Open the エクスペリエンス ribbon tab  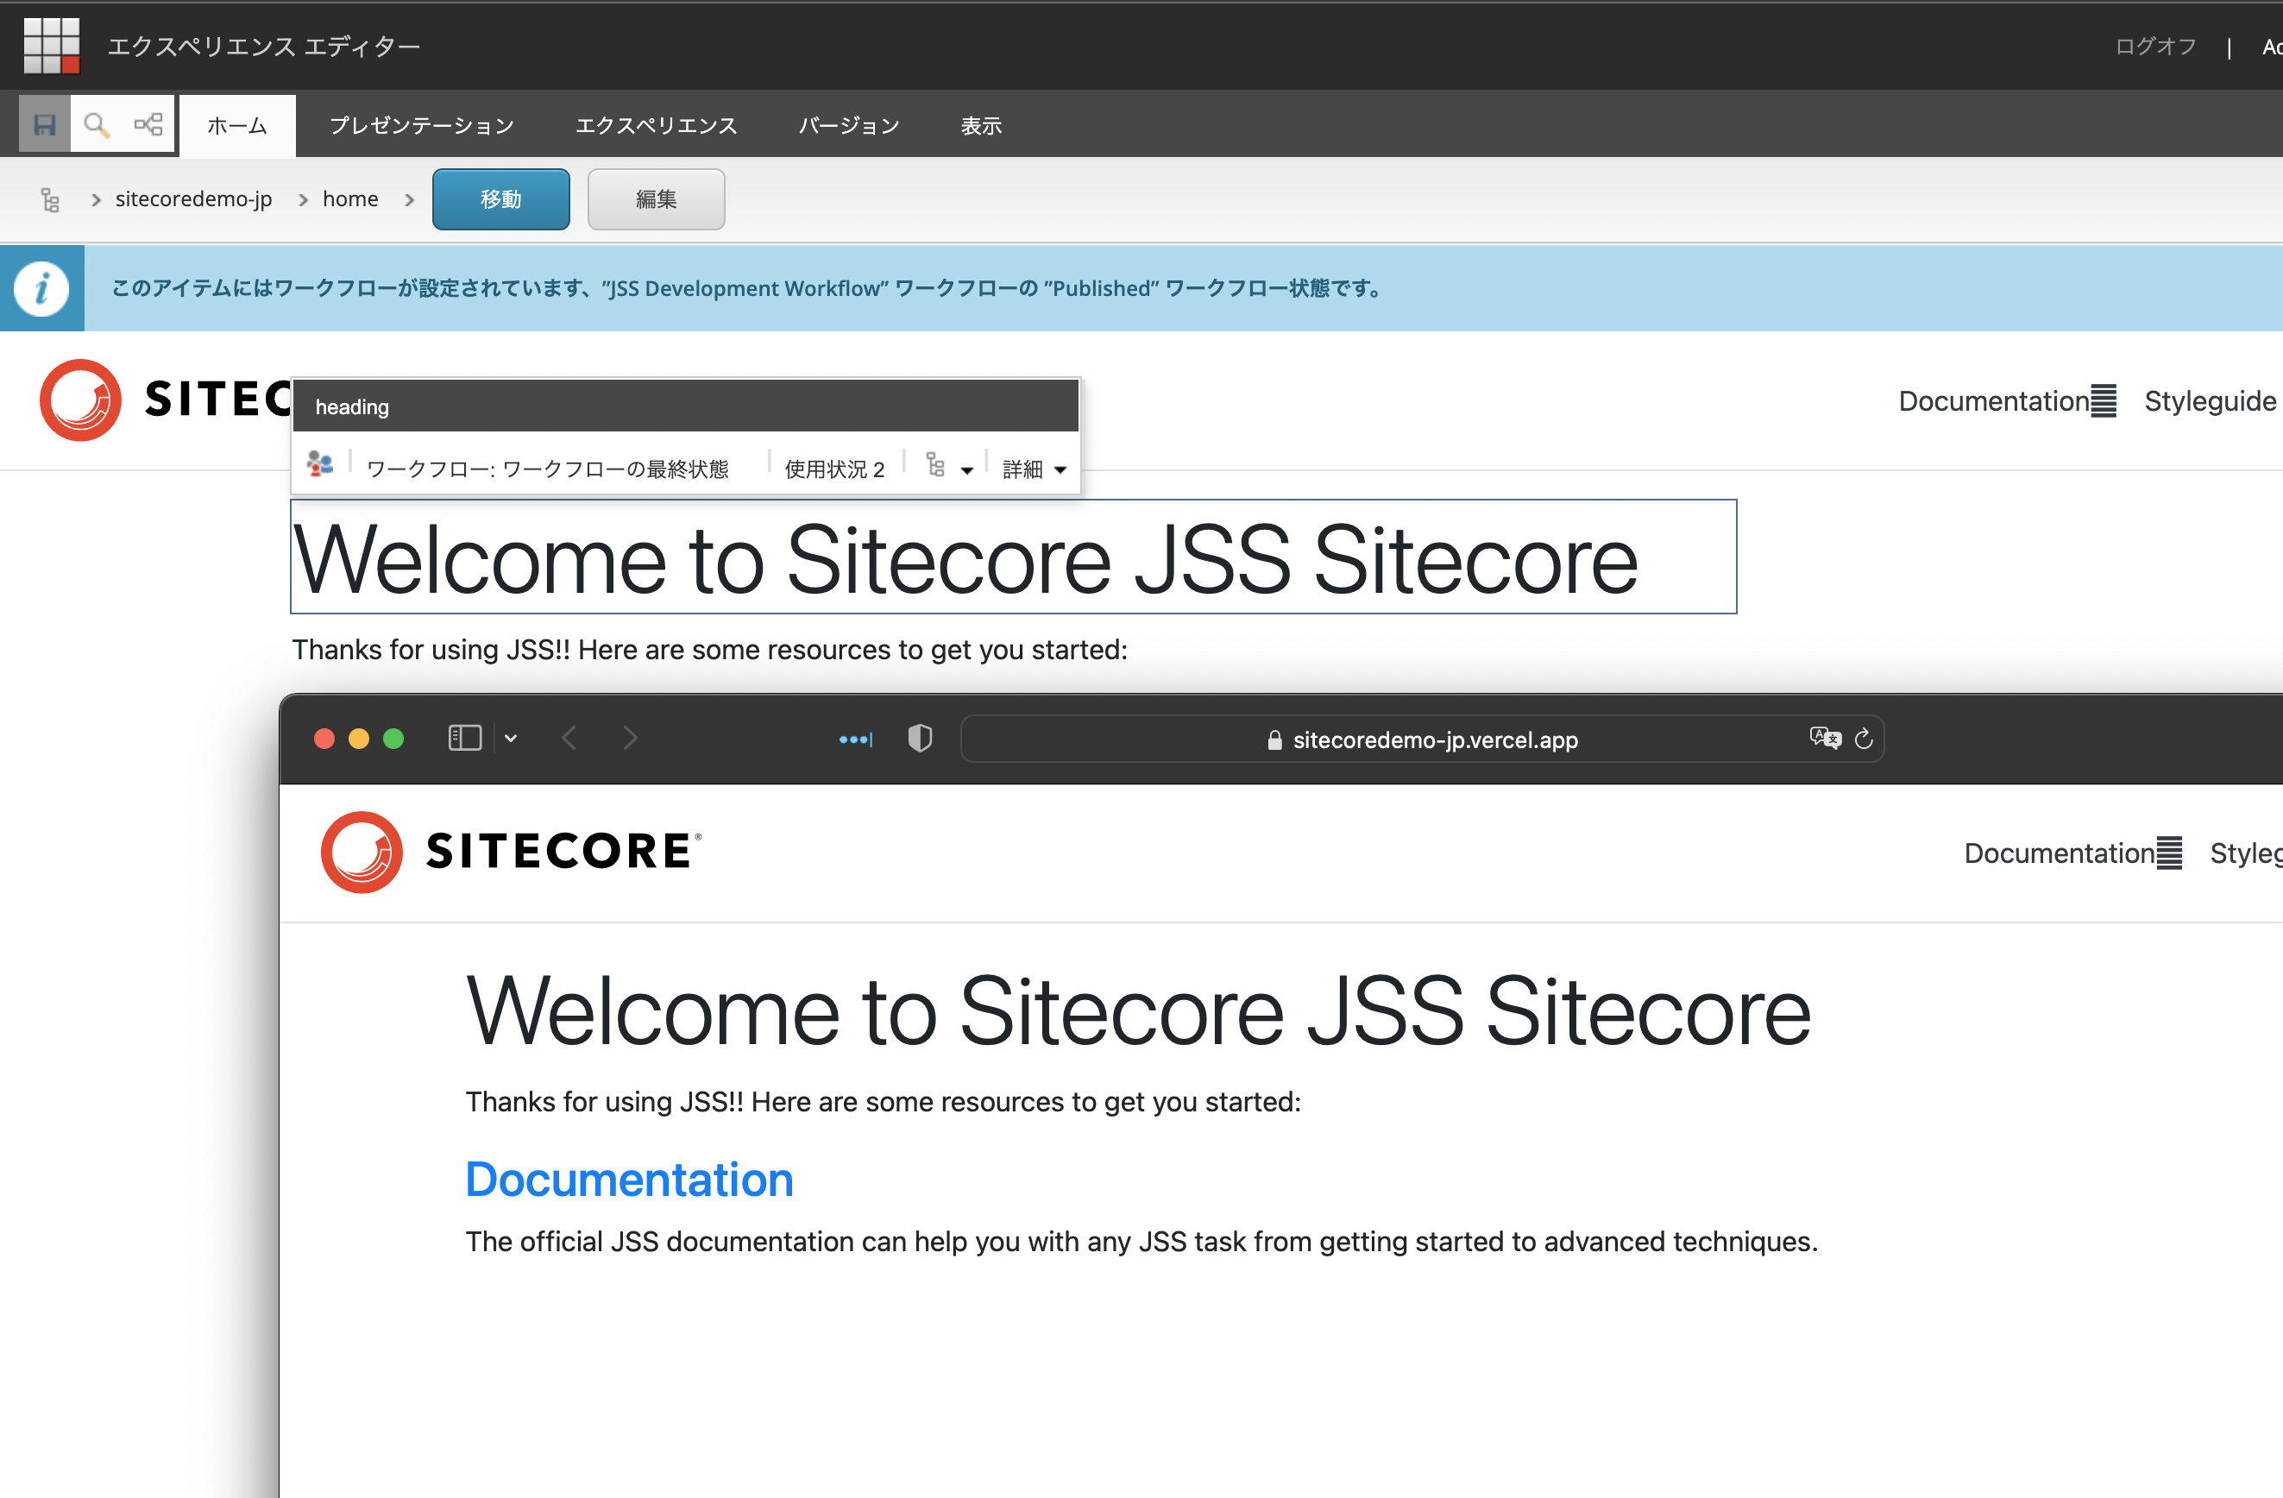click(656, 125)
